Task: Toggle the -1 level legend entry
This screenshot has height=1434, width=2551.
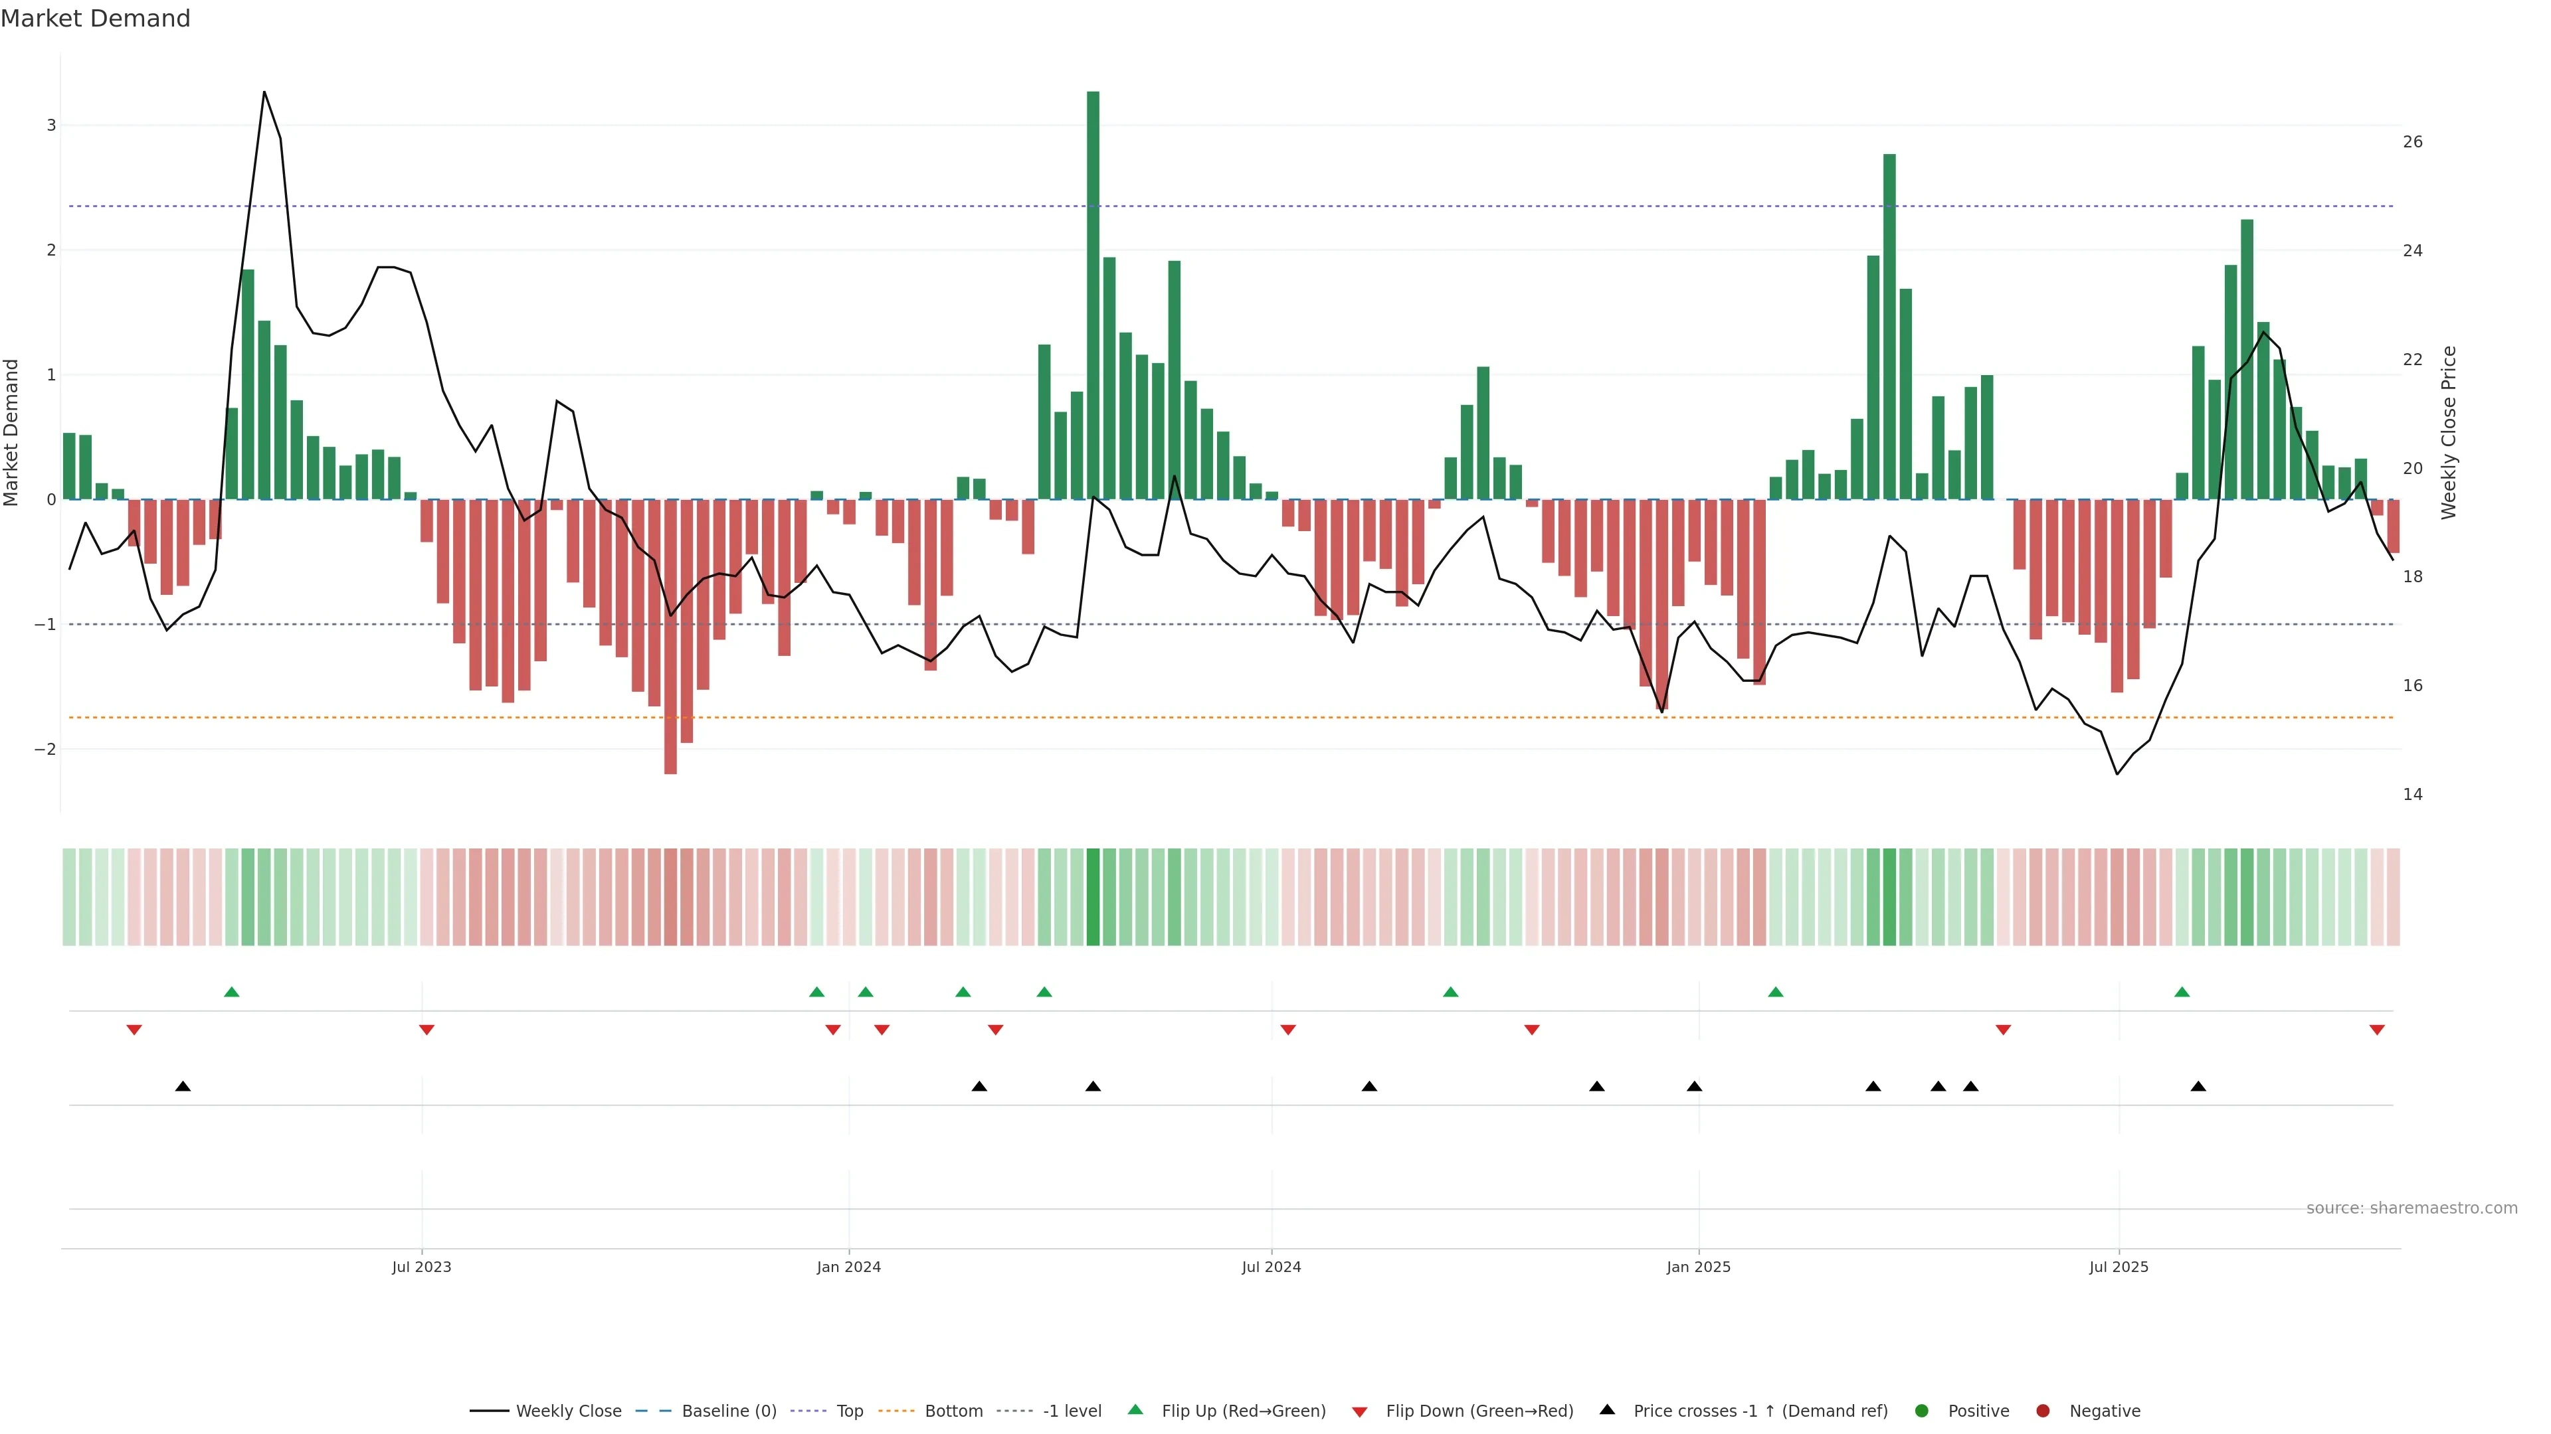Action: pos(1072,1410)
